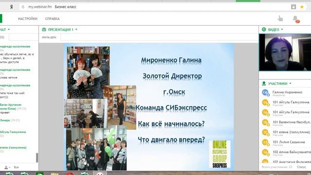Click Галина Мироненко's blue avatar

tap(265, 93)
